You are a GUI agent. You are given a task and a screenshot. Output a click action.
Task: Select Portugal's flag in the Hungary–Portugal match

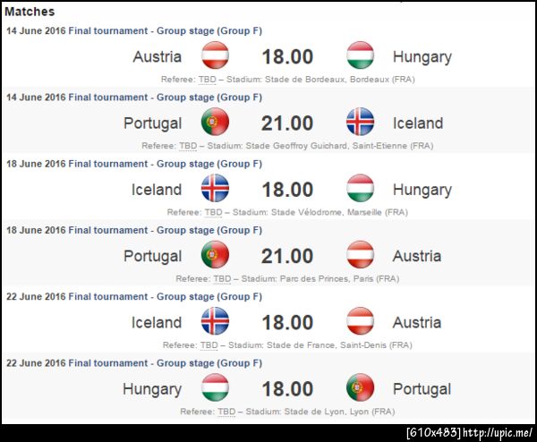(360, 387)
